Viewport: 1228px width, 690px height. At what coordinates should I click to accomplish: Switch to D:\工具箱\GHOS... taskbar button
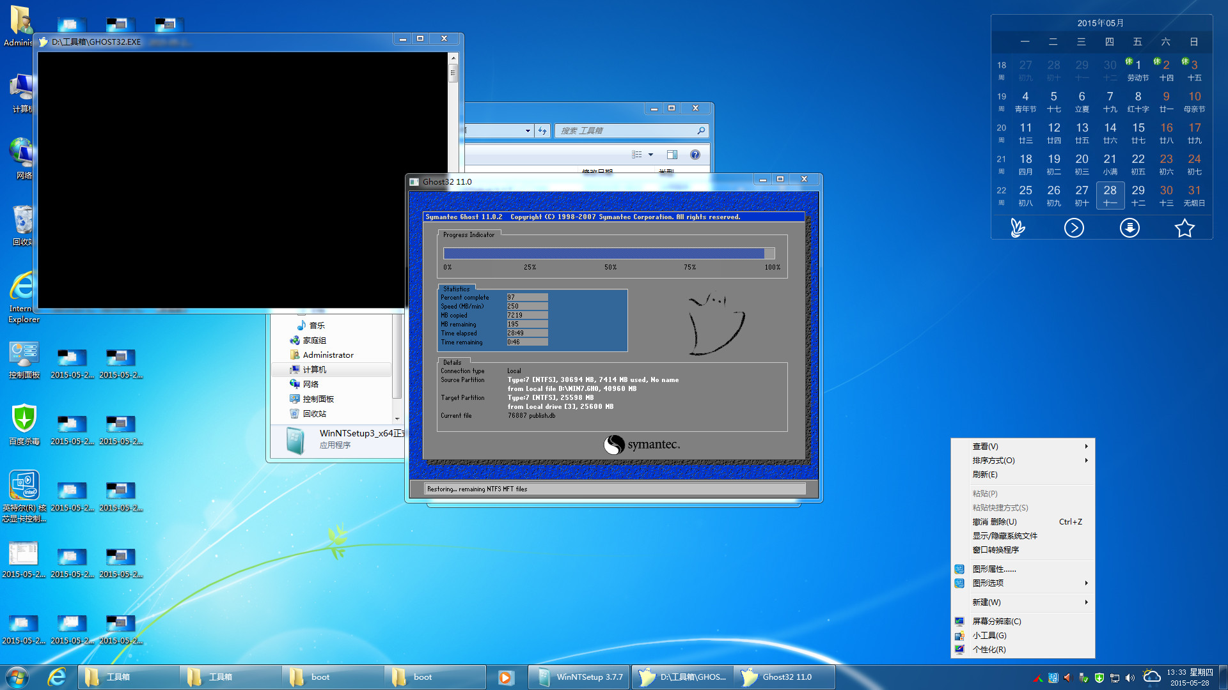(682, 677)
